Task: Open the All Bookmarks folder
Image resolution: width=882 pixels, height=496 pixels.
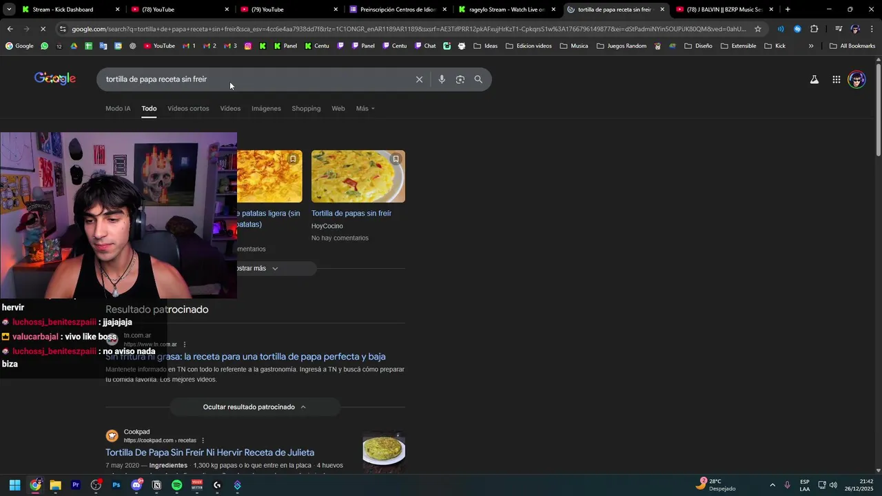Action: [852, 46]
